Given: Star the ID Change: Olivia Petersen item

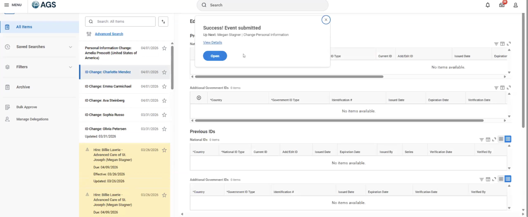Looking at the screenshot, I should pos(164,129).
